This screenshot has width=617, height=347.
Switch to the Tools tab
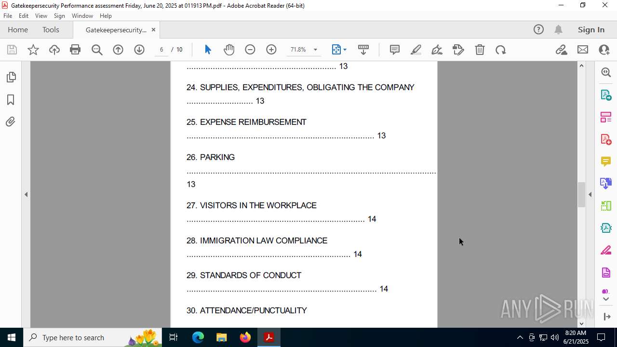[x=51, y=30]
